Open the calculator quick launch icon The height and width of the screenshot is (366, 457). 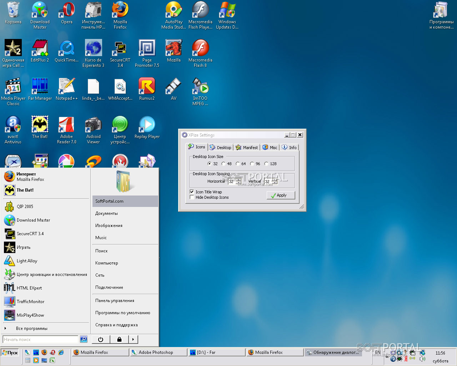click(27, 360)
